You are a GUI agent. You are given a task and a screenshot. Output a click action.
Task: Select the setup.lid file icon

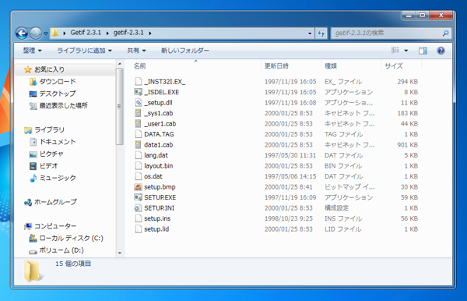139,229
